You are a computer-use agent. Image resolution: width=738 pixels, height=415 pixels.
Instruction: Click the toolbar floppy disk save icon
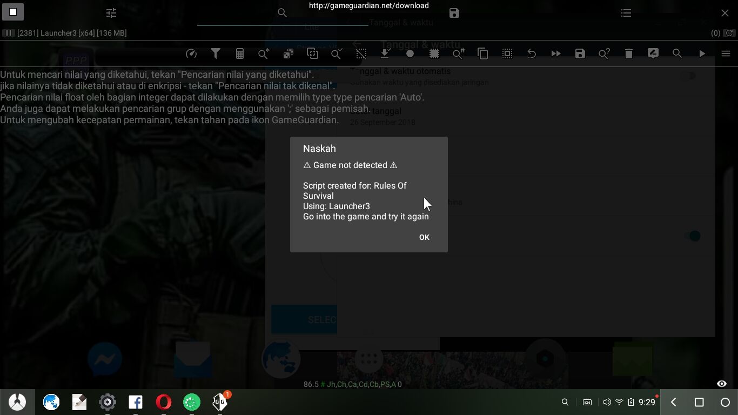point(580,53)
